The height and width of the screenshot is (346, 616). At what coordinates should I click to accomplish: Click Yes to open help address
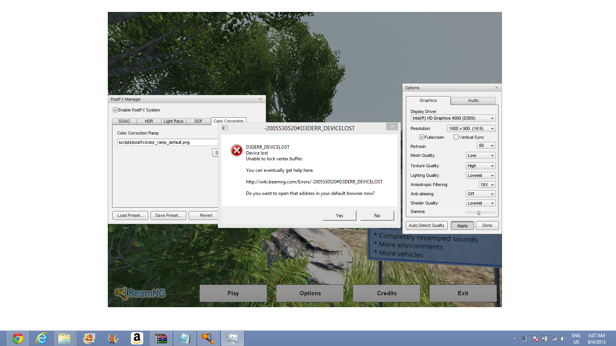point(340,216)
